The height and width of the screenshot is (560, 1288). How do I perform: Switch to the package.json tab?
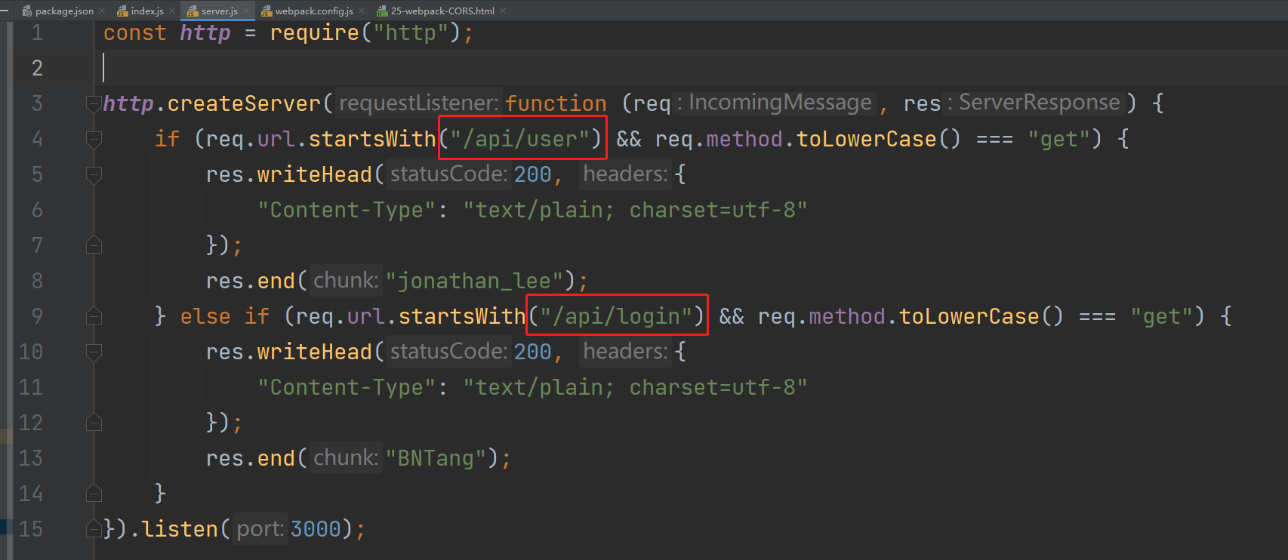pos(64,11)
